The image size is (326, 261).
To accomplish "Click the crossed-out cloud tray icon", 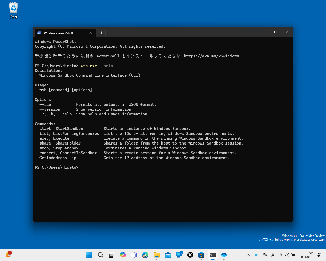I will click(x=265, y=255).
